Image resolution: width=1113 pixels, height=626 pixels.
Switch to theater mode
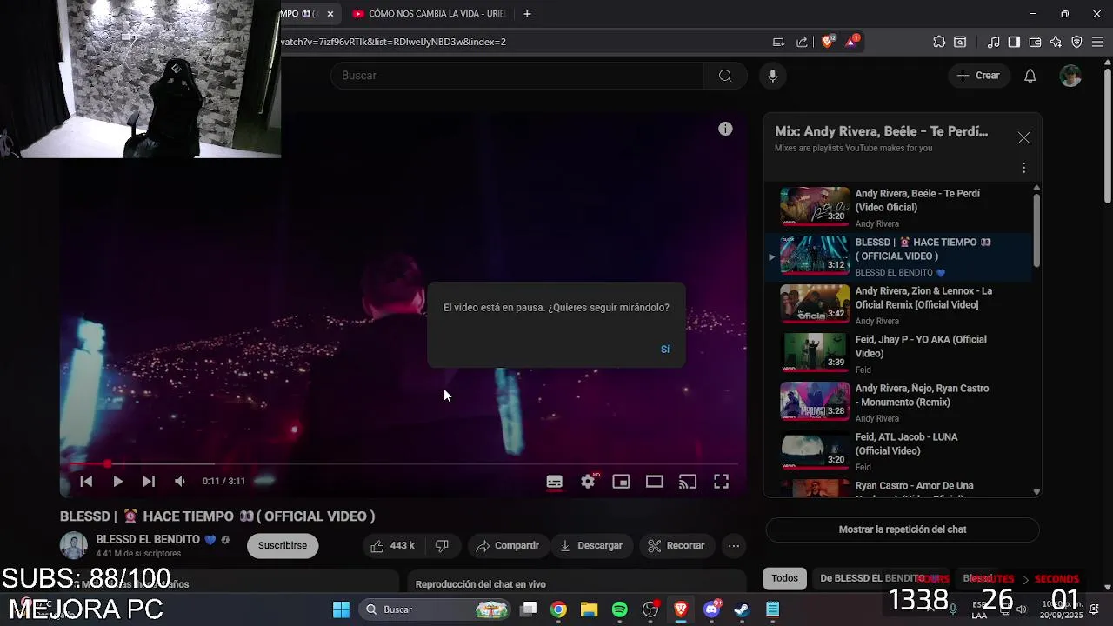[655, 482]
